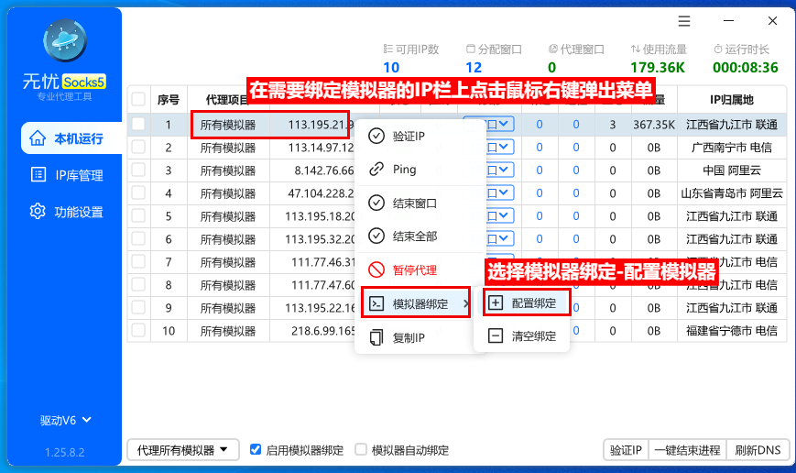Click the 功能设置 gear icon in sidebar

[38, 212]
